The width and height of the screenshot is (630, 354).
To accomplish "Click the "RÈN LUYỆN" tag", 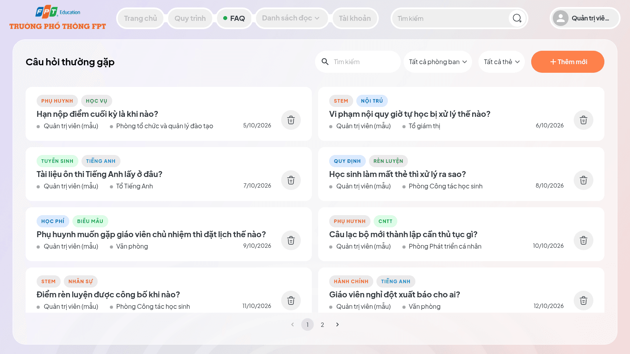I will tap(388, 161).
